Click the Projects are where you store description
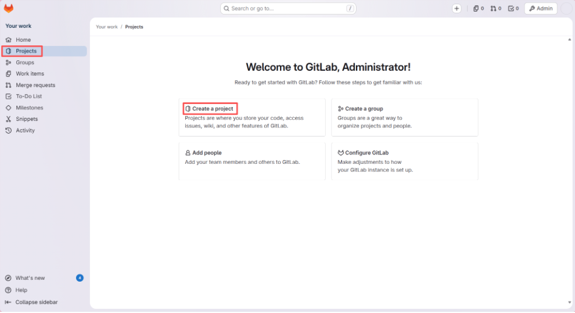575x313 pixels. pos(244,122)
